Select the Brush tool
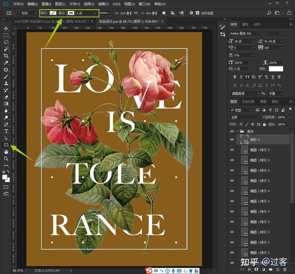Screen dimensions: 295x274 (6, 77)
